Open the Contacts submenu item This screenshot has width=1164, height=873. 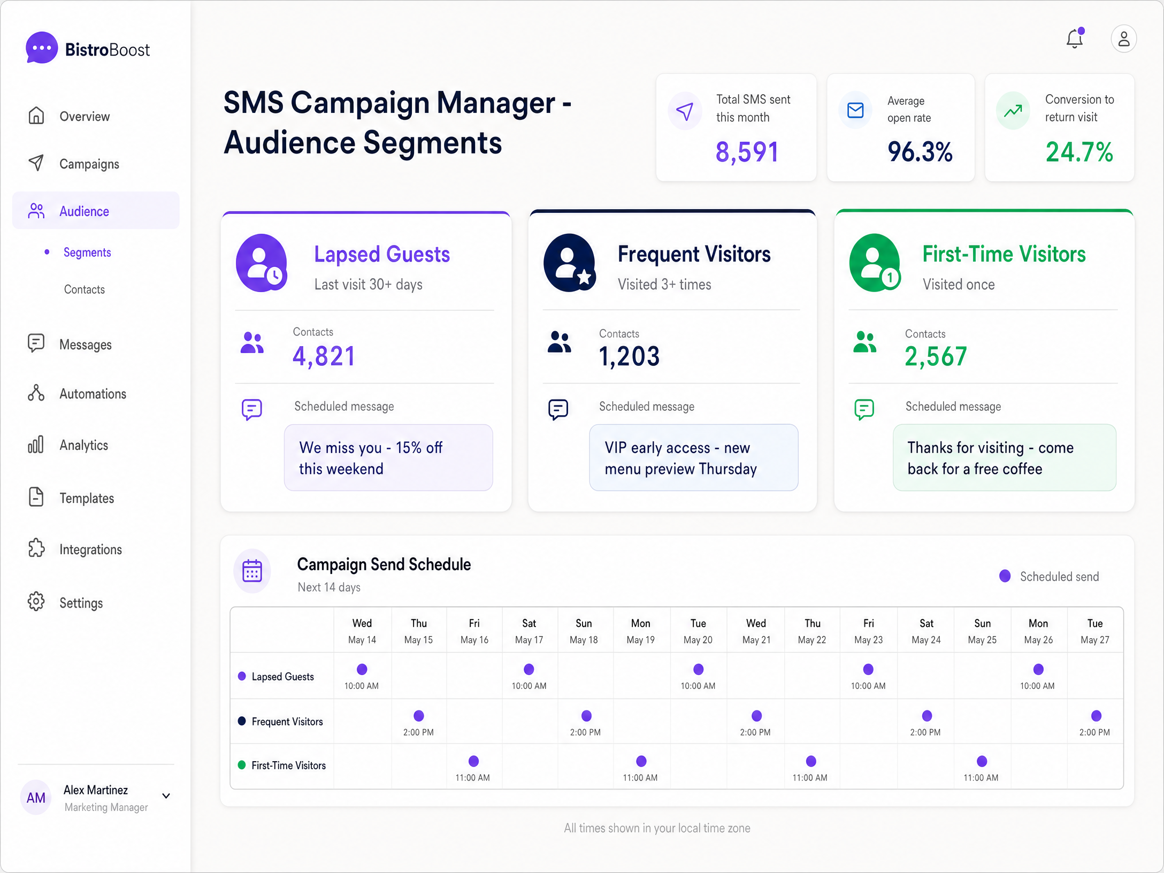(x=85, y=289)
